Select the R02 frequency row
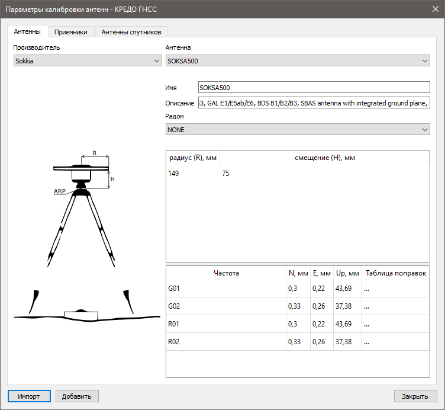This screenshot has height=410, width=445. [298, 341]
